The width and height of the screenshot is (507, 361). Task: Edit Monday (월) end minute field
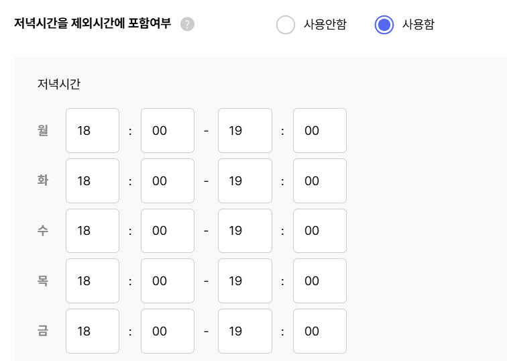320,130
